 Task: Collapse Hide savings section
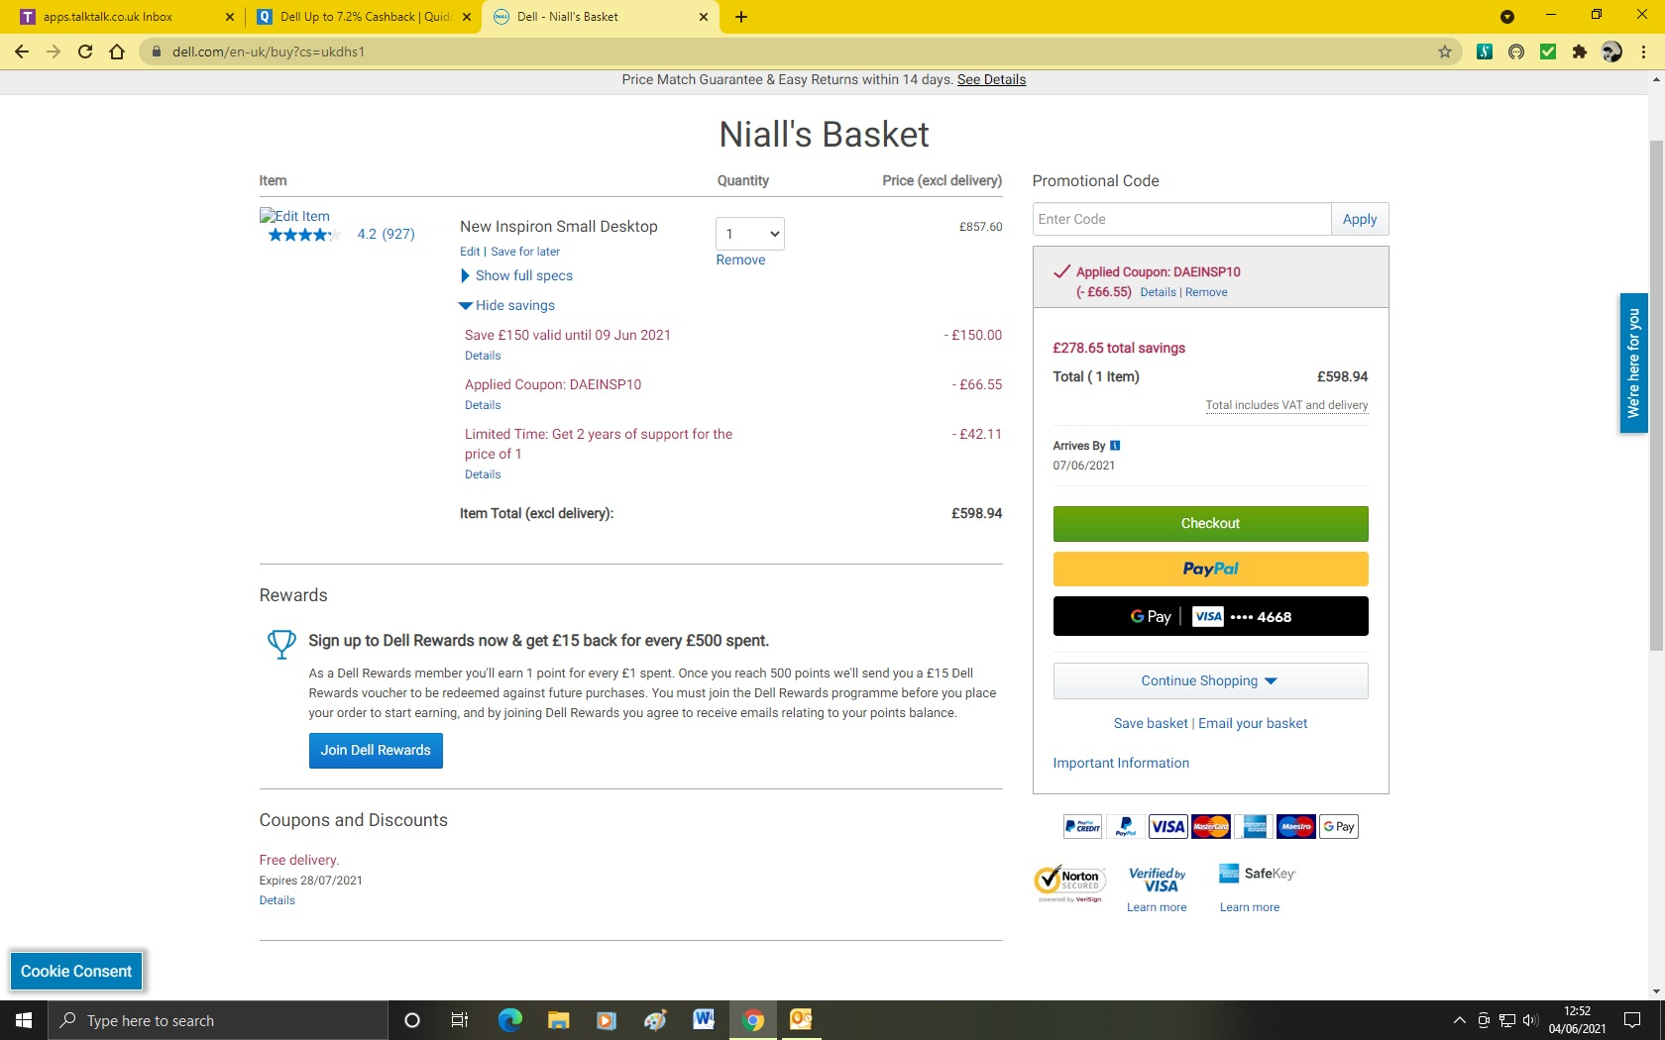(x=506, y=305)
